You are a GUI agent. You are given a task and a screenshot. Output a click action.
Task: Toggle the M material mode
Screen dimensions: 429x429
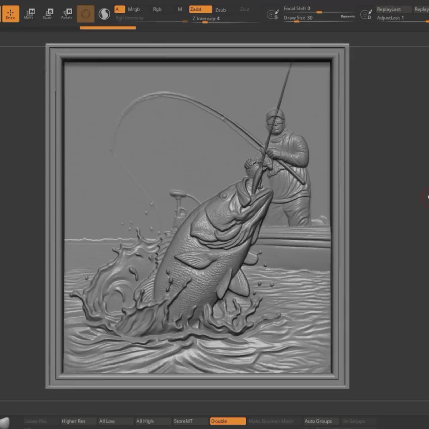(x=180, y=9)
